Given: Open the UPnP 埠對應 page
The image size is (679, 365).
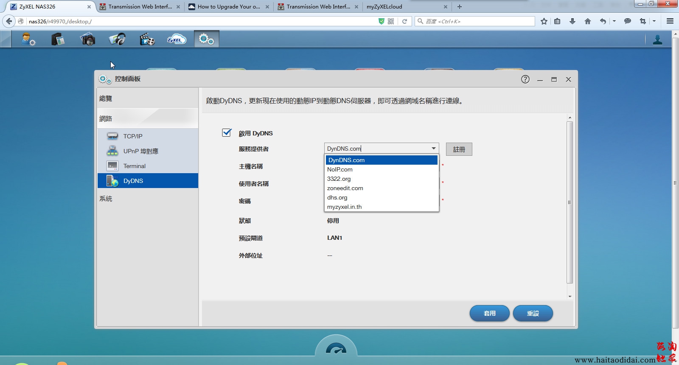Looking at the screenshot, I should click(x=148, y=151).
